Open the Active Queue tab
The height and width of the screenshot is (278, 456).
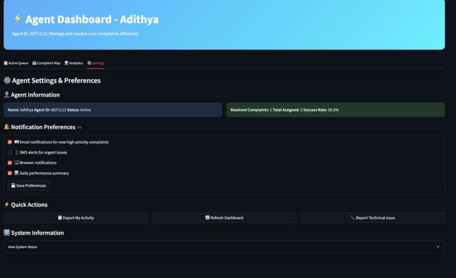coord(16,63)
